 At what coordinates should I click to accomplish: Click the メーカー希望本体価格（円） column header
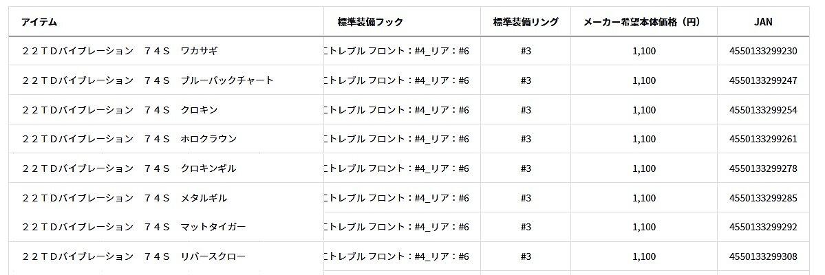click(x=642, y=22)
